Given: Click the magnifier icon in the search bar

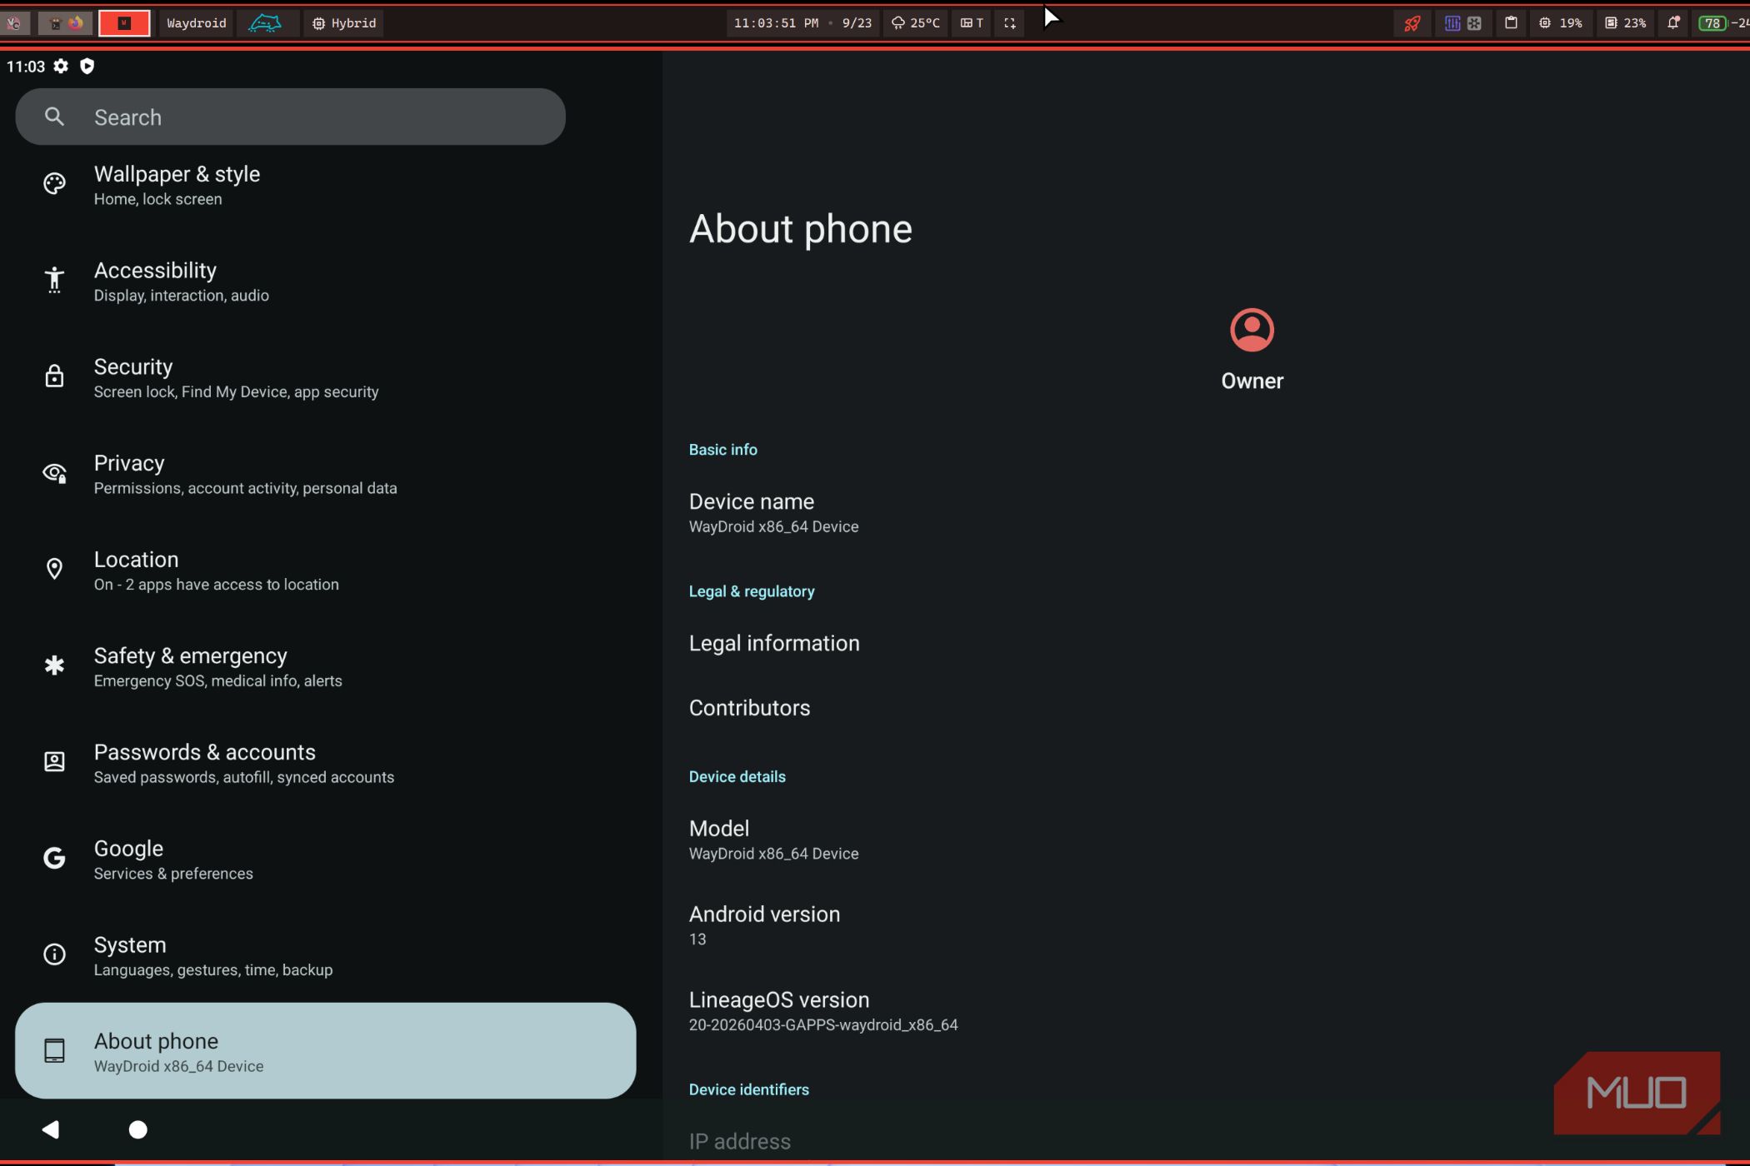Looking at the screenshot, I should 54,117.
